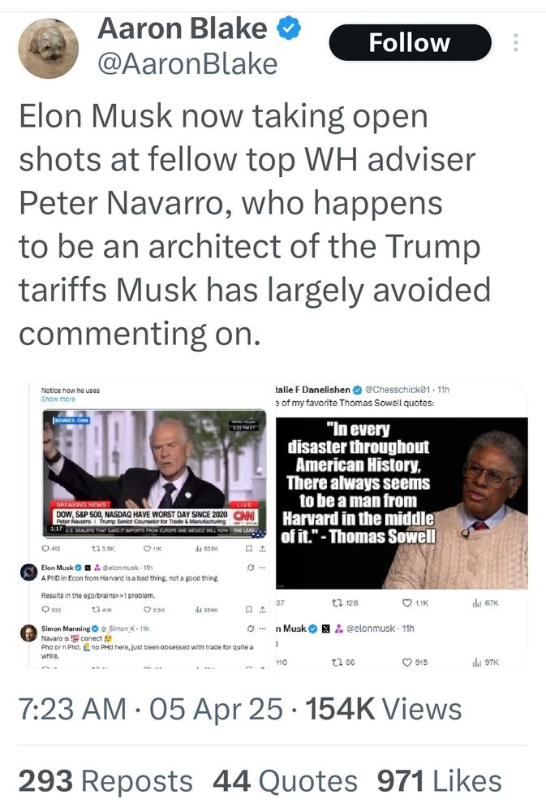Open the CNN Navarro video screenshot
Viewport: 546px width, 812px height.
tap(155, 473)
